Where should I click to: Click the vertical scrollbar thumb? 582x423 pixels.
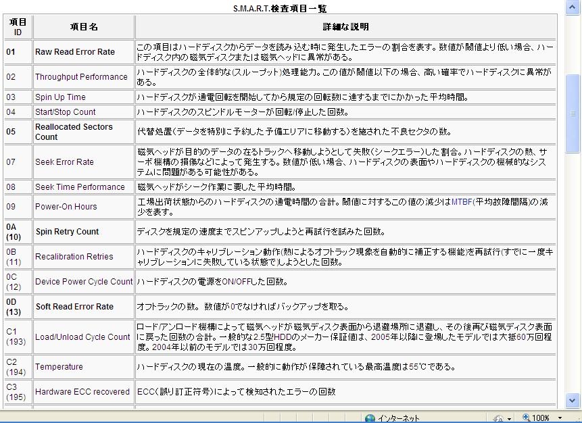tap(573, 114)
